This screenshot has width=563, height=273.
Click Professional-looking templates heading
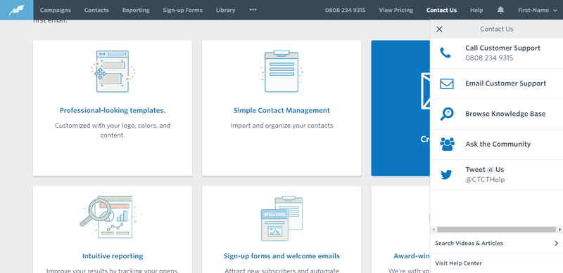tap(113, 110)
